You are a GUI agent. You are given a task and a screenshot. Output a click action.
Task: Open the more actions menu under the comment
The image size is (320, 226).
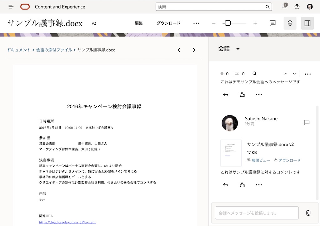(x=259, y=184)
